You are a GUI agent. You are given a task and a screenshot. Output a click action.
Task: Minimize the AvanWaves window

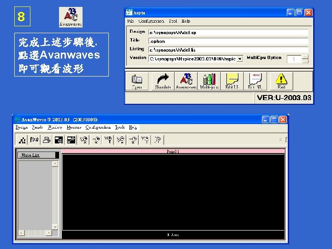(x=265, y=119)
